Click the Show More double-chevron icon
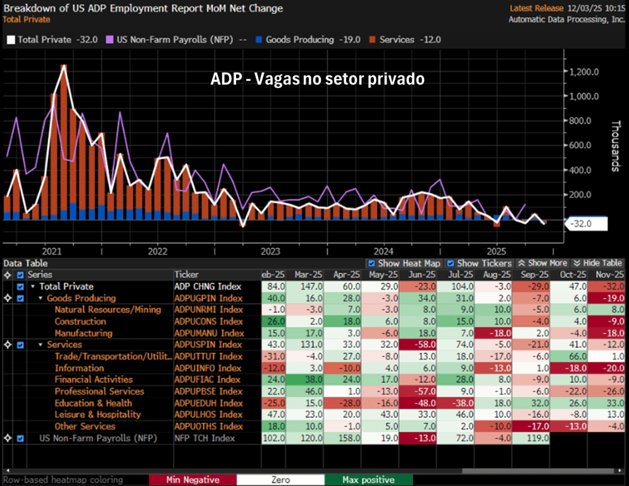This screenshot has width=629, height=486. click(522, 263)
